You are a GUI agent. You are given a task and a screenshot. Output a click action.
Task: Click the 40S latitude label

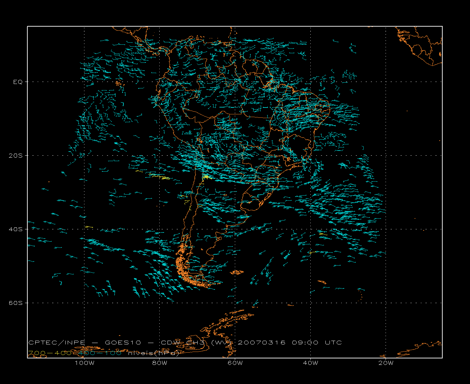[15, 229]
